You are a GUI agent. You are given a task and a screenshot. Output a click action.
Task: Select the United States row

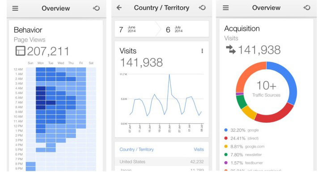click(162, 162)
